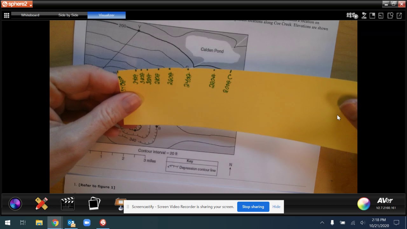Click the red Sphere2 taskbar icon
Screen dimensions: 407x229
coord(103,223)
